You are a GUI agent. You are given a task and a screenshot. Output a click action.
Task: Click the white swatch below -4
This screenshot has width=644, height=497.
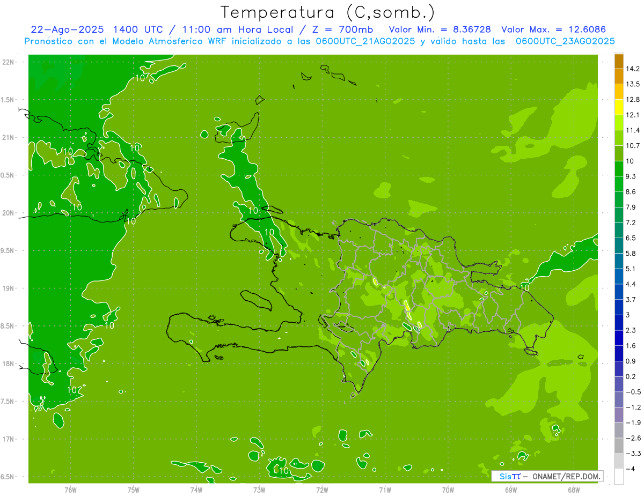tap(619, 476)
